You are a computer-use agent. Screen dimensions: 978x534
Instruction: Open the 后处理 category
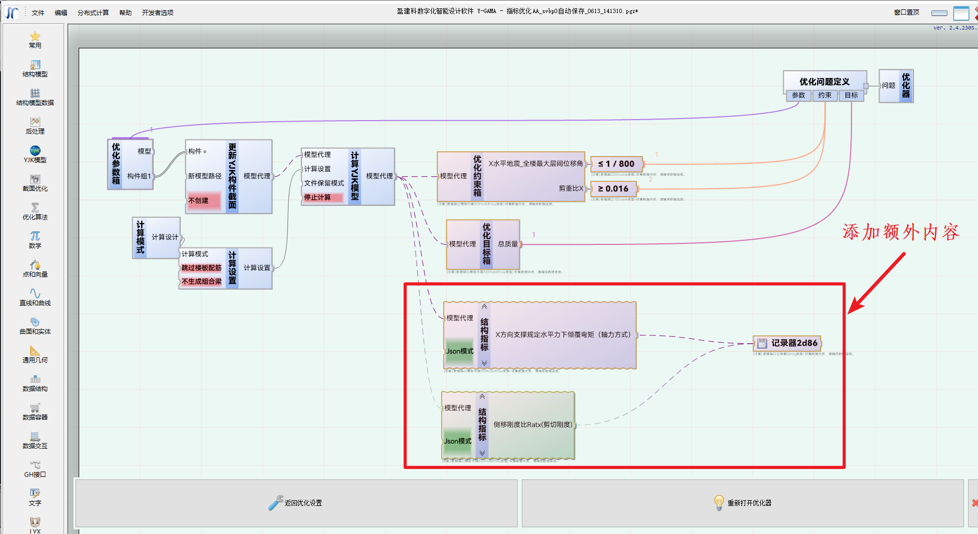(35, 126)
